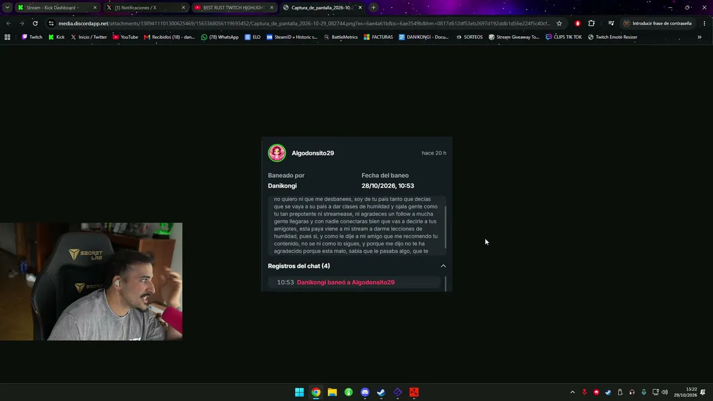
Task: Click the Danikongi name under Baneado por
Action: (282, 186)
